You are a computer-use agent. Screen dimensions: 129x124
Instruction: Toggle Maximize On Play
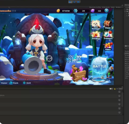(x=95, y=7)
